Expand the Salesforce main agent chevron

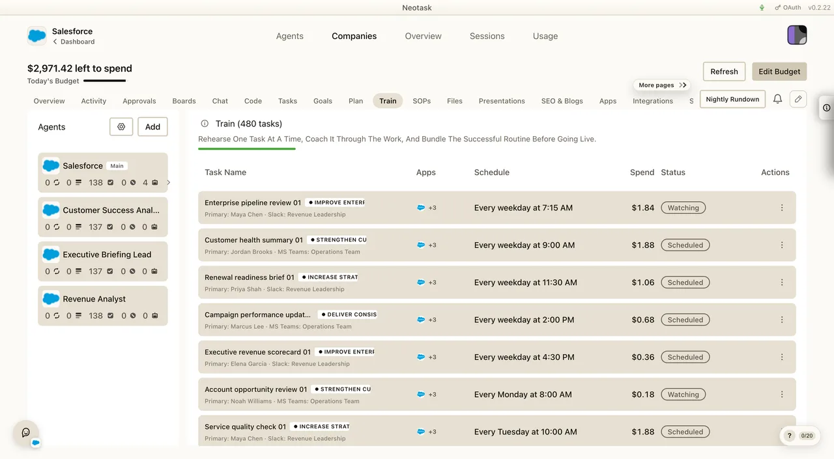(169, 183)
